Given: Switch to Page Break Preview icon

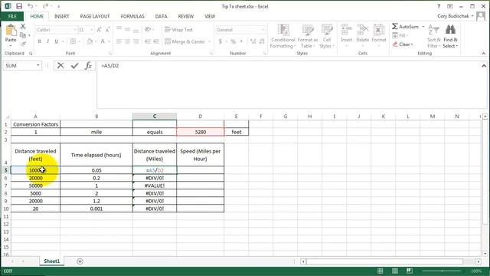Looking at the screenshot, I should pos(410,271).
